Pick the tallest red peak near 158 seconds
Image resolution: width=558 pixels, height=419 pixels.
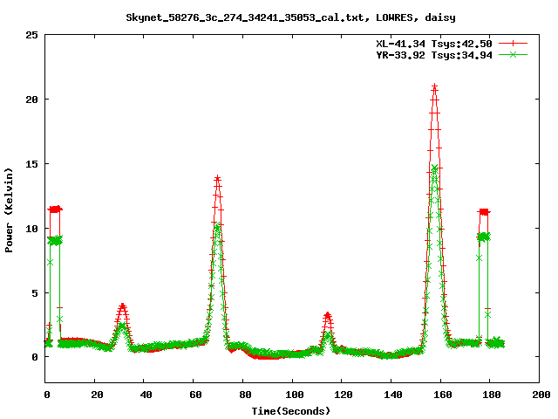coord(434,86)
